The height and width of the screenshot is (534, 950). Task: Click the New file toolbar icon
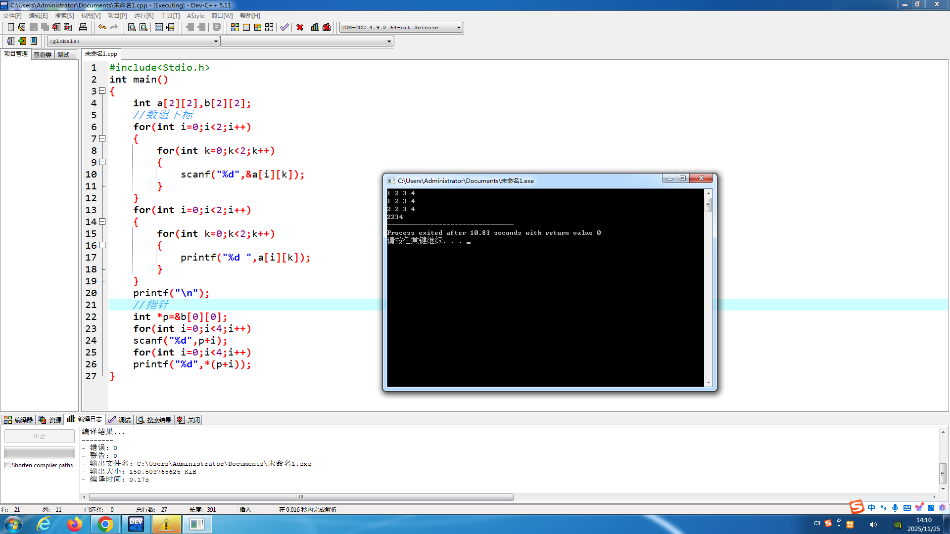click(10, 27)
